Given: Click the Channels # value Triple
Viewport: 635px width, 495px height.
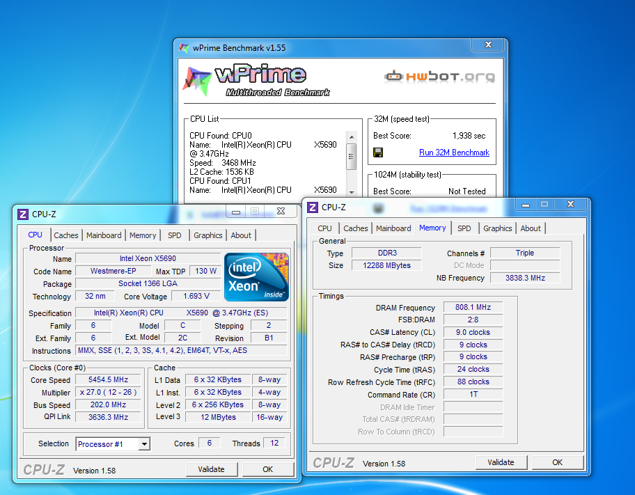Looking at the screenshot, I should tap(525, 253).
